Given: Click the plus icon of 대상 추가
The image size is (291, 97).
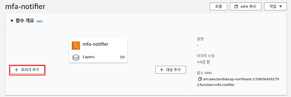Looking at the screenshot, I should 162,70.
